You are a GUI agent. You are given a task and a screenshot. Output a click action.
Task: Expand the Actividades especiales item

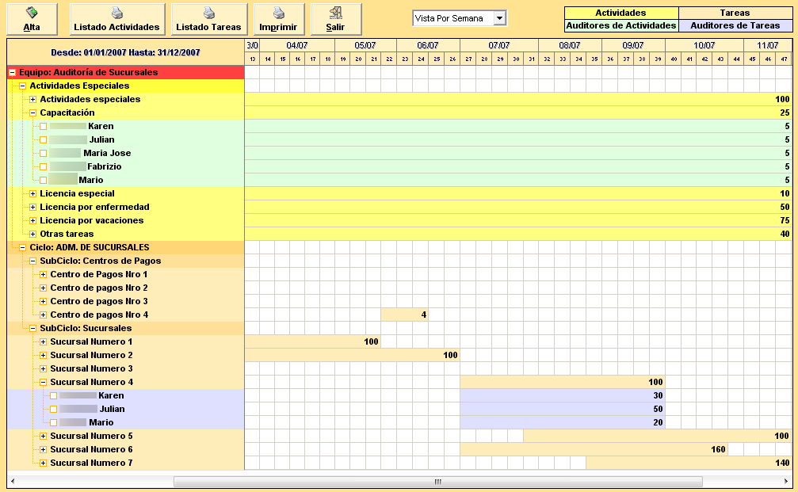coord(32,99)
